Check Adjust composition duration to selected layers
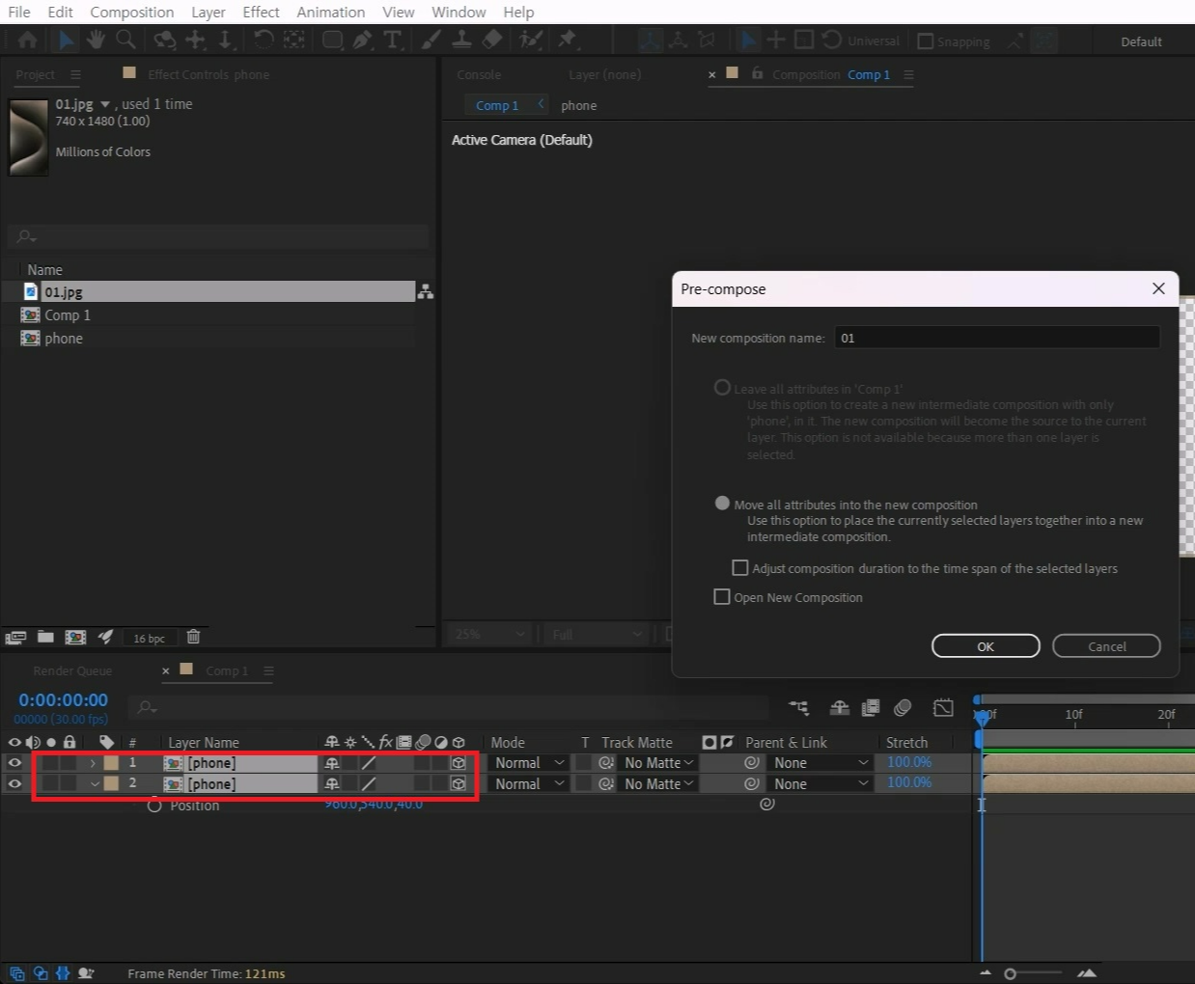1195x984 pixels. pyautogui.click(x=740, y=568)
